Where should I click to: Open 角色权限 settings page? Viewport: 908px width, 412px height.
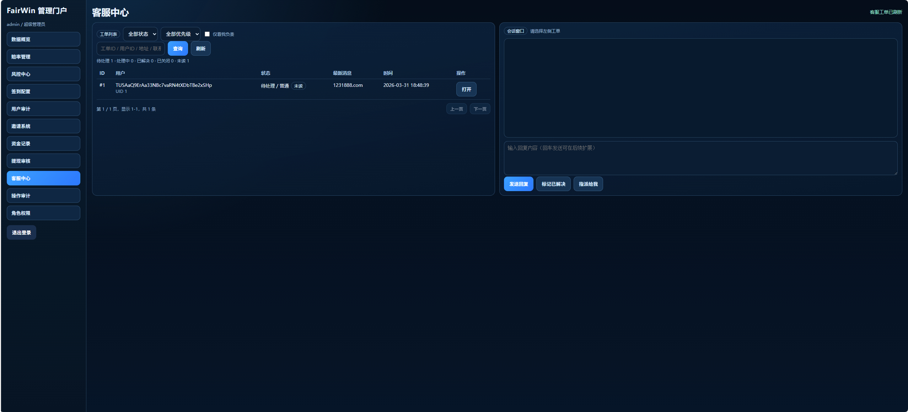click(x=43, y=213)
